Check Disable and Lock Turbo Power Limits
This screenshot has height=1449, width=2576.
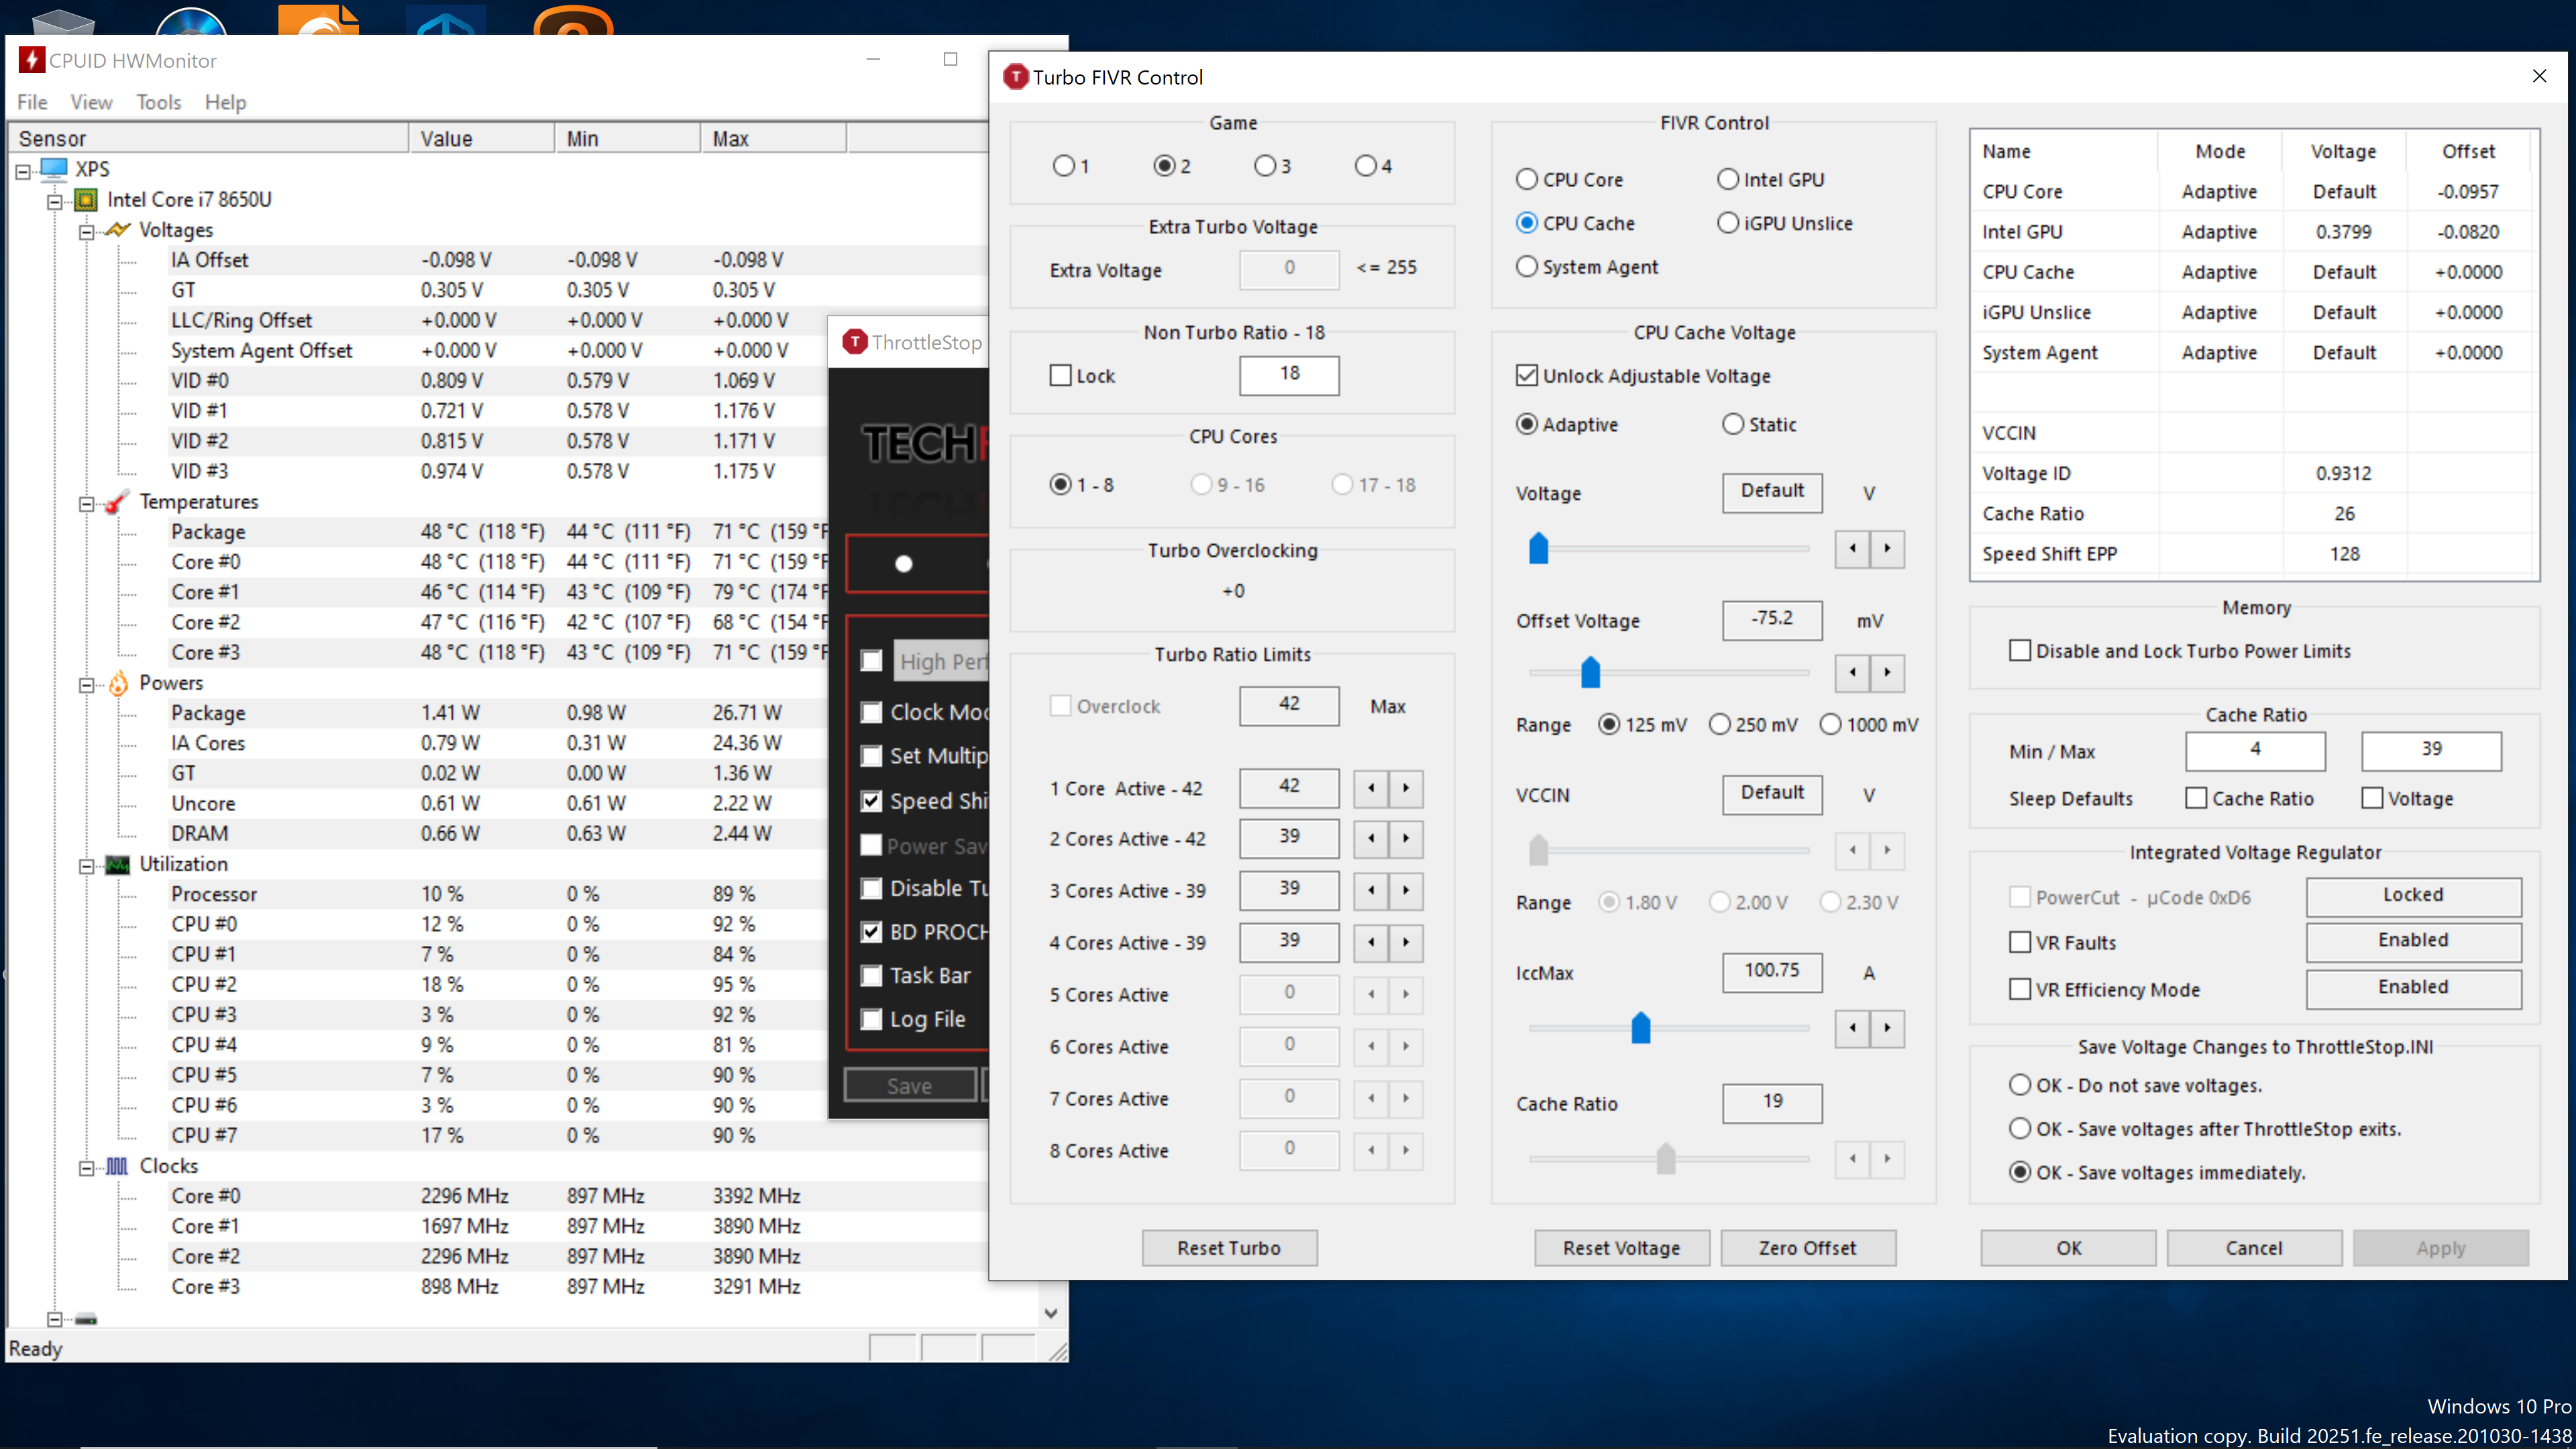point(2019,651)
